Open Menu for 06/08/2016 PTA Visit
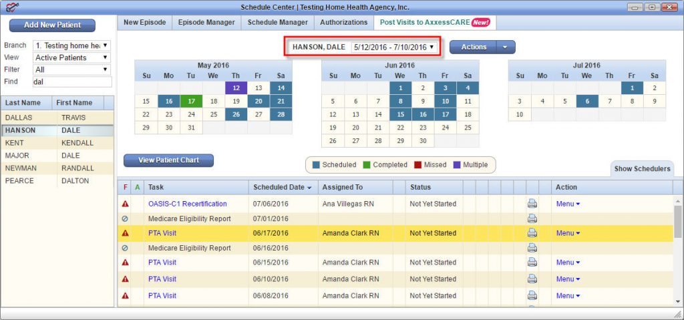The width and height of the screenshot is (684, 320). point(568,295)
